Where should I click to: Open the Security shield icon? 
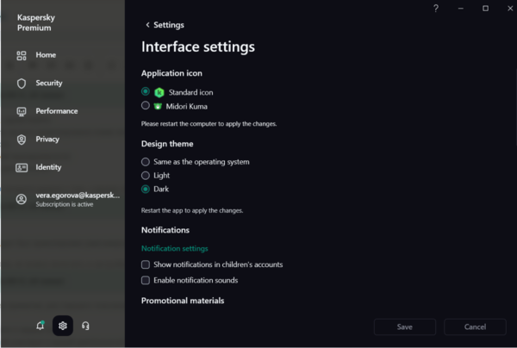pyautogui.click(x=22, y=84)
